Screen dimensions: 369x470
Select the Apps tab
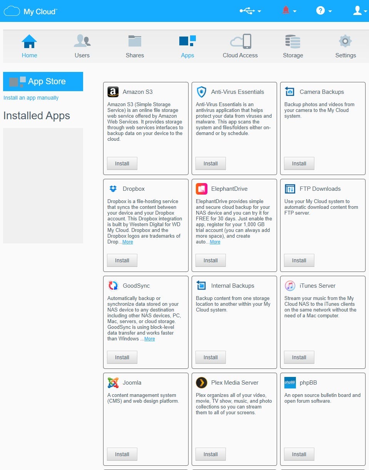(187, 46)
